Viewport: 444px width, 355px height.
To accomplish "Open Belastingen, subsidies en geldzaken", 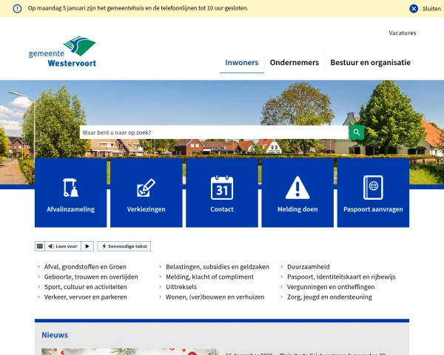I will tap(218, 267).
